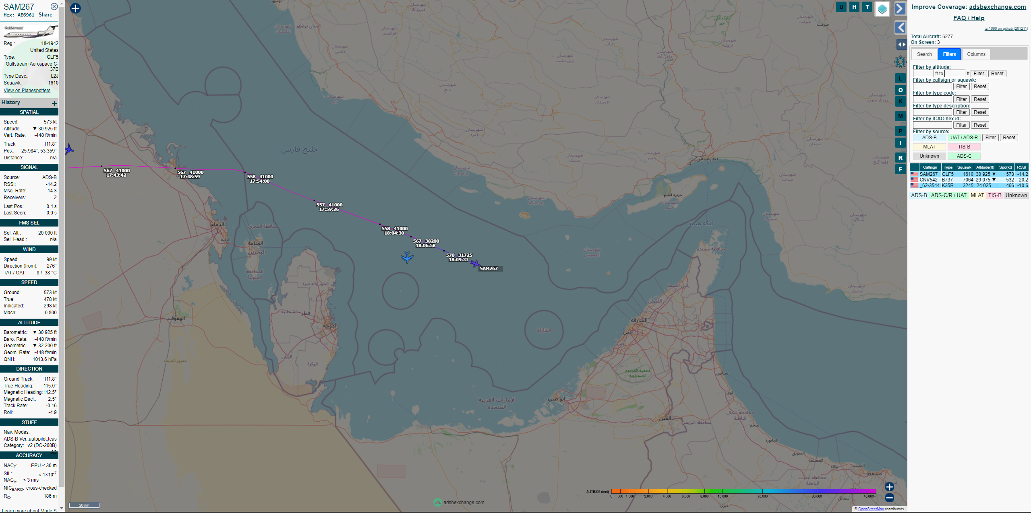Click the right arrow sidebar button
The height and width of the screenshot is (513, 1031).
click(x=900, y=8)
